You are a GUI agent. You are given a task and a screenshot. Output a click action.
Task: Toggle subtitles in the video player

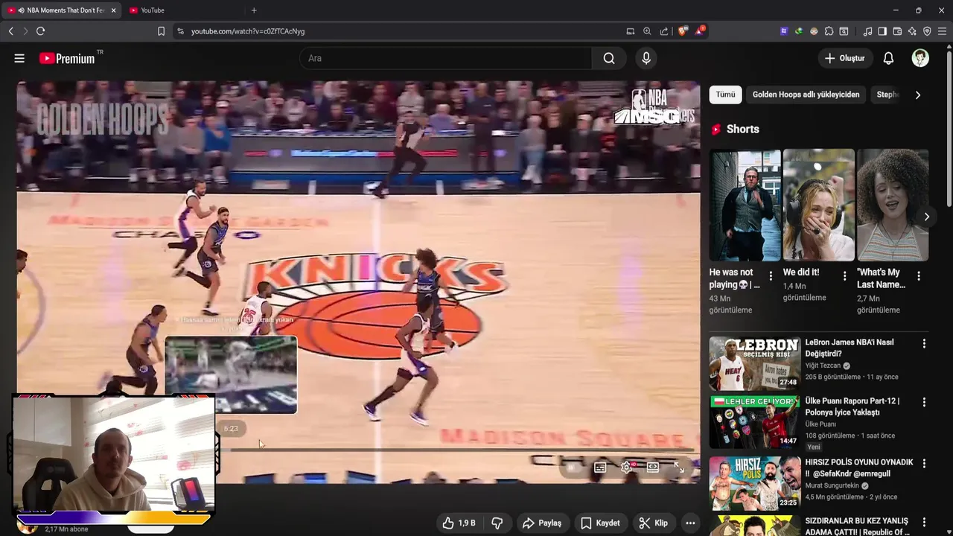pos(600,468)
